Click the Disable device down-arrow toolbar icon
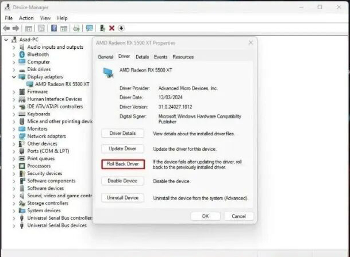The width and height of the screenshot is (350, 257). (121, 28)
